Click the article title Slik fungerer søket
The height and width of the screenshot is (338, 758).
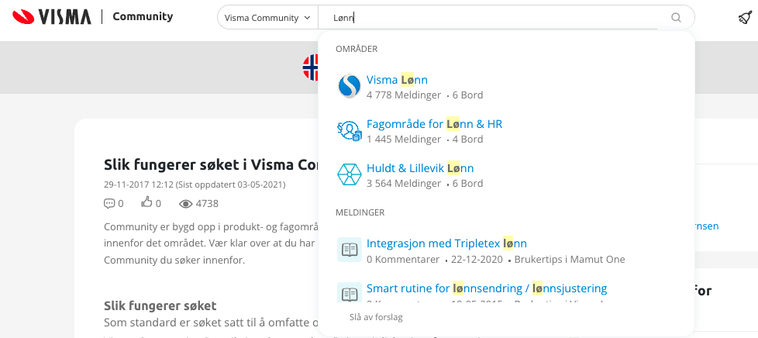212,165
